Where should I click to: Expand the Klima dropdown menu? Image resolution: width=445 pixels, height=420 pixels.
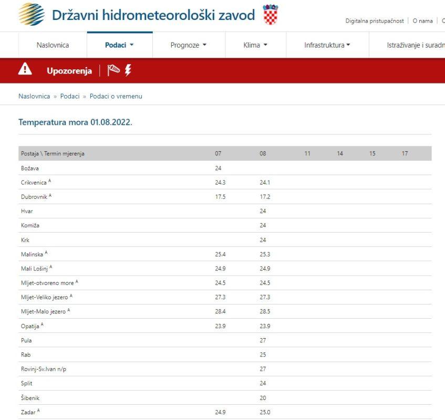click(255, 45)
